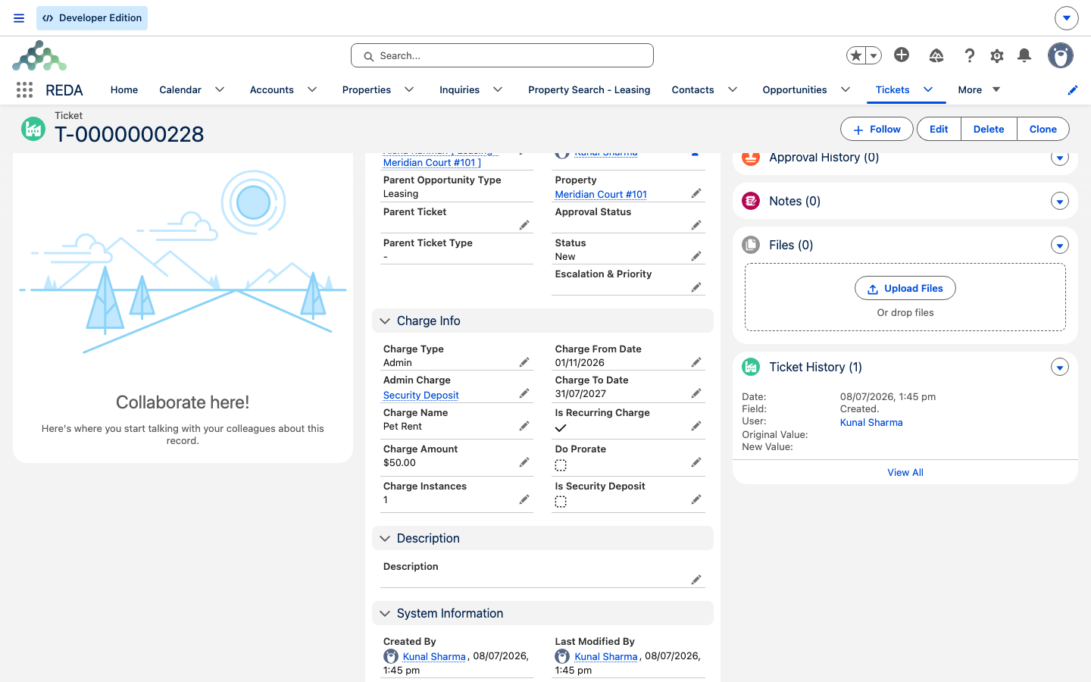Open the notifications bell

[1024, 55]
